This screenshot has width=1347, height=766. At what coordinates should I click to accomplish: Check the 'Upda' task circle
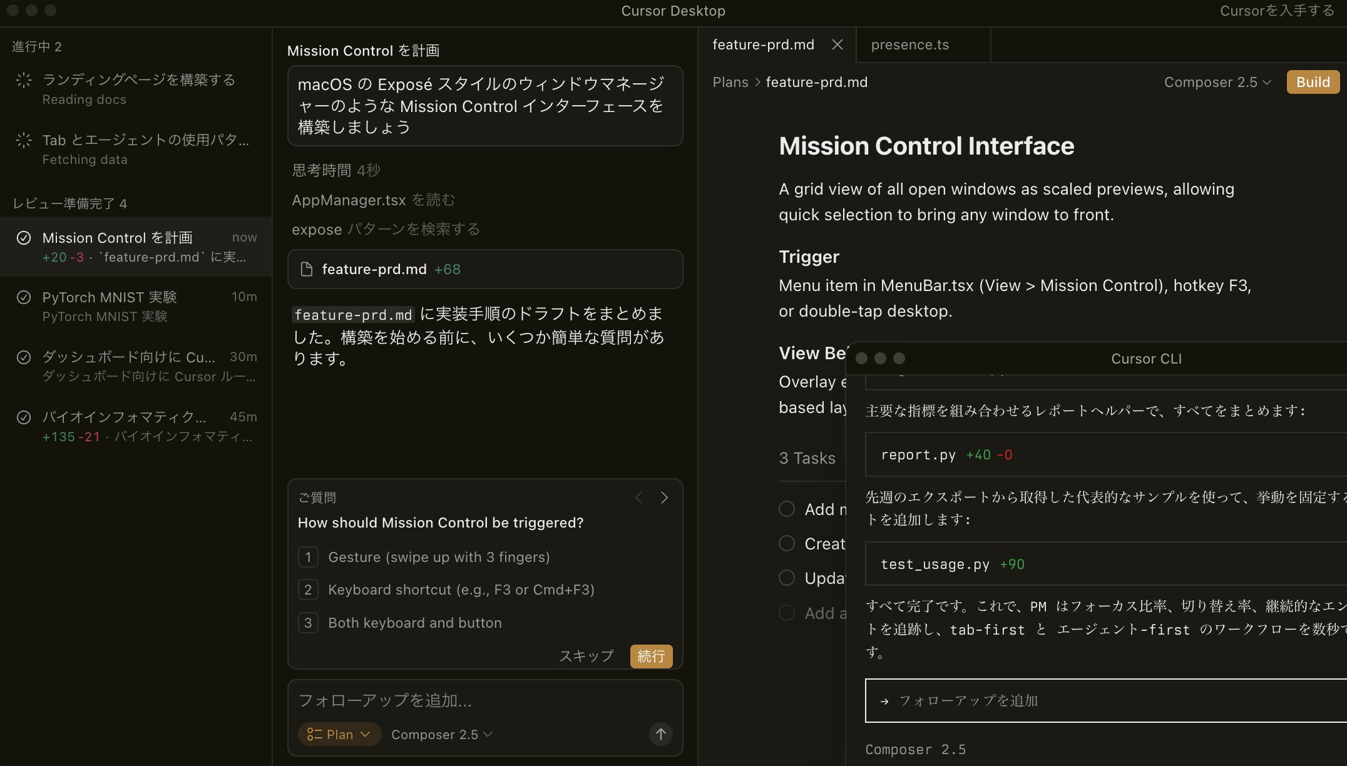click(787, 578)
